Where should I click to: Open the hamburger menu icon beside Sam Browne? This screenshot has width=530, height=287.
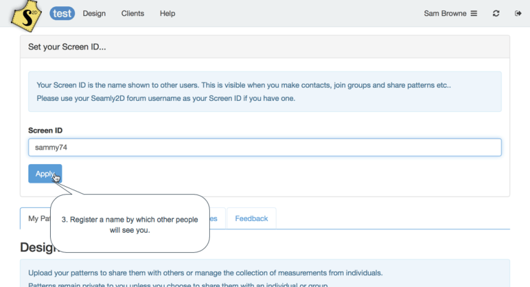[474, 13]
